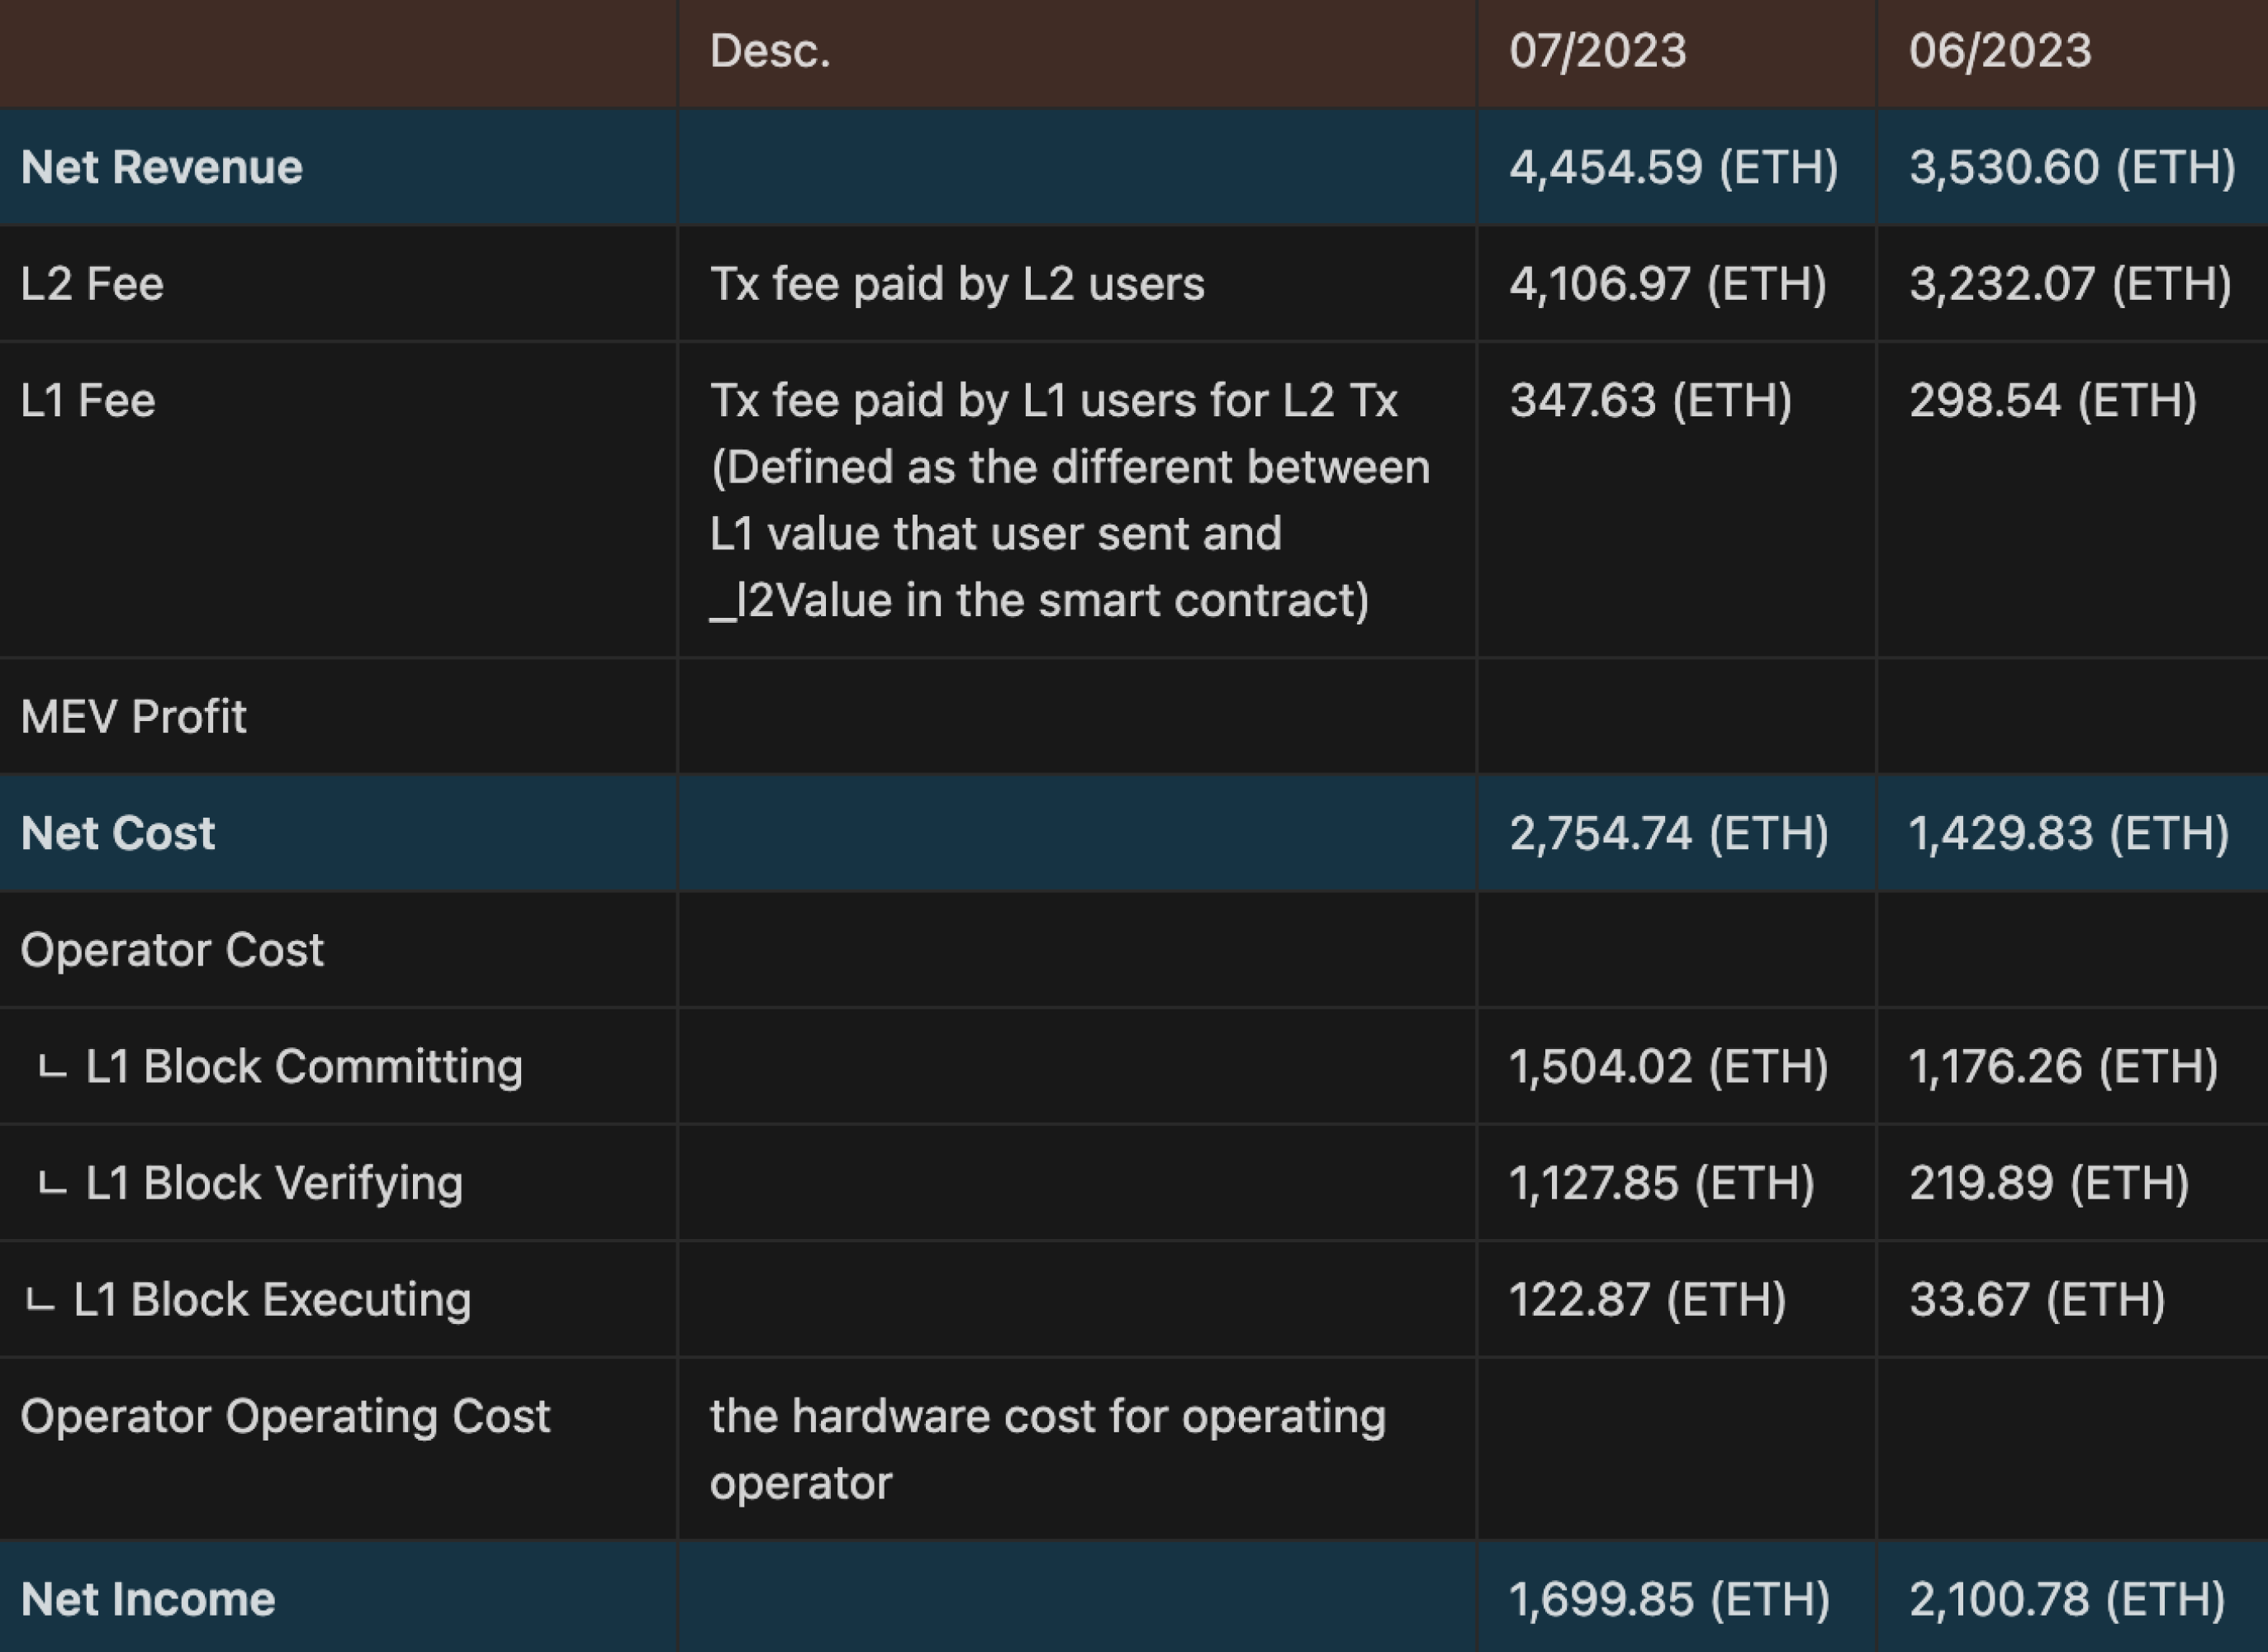Click the Operator Cost row label

point(172,950)
